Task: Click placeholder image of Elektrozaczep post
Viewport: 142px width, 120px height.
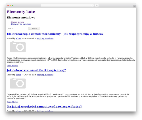Action: (18, 47)
